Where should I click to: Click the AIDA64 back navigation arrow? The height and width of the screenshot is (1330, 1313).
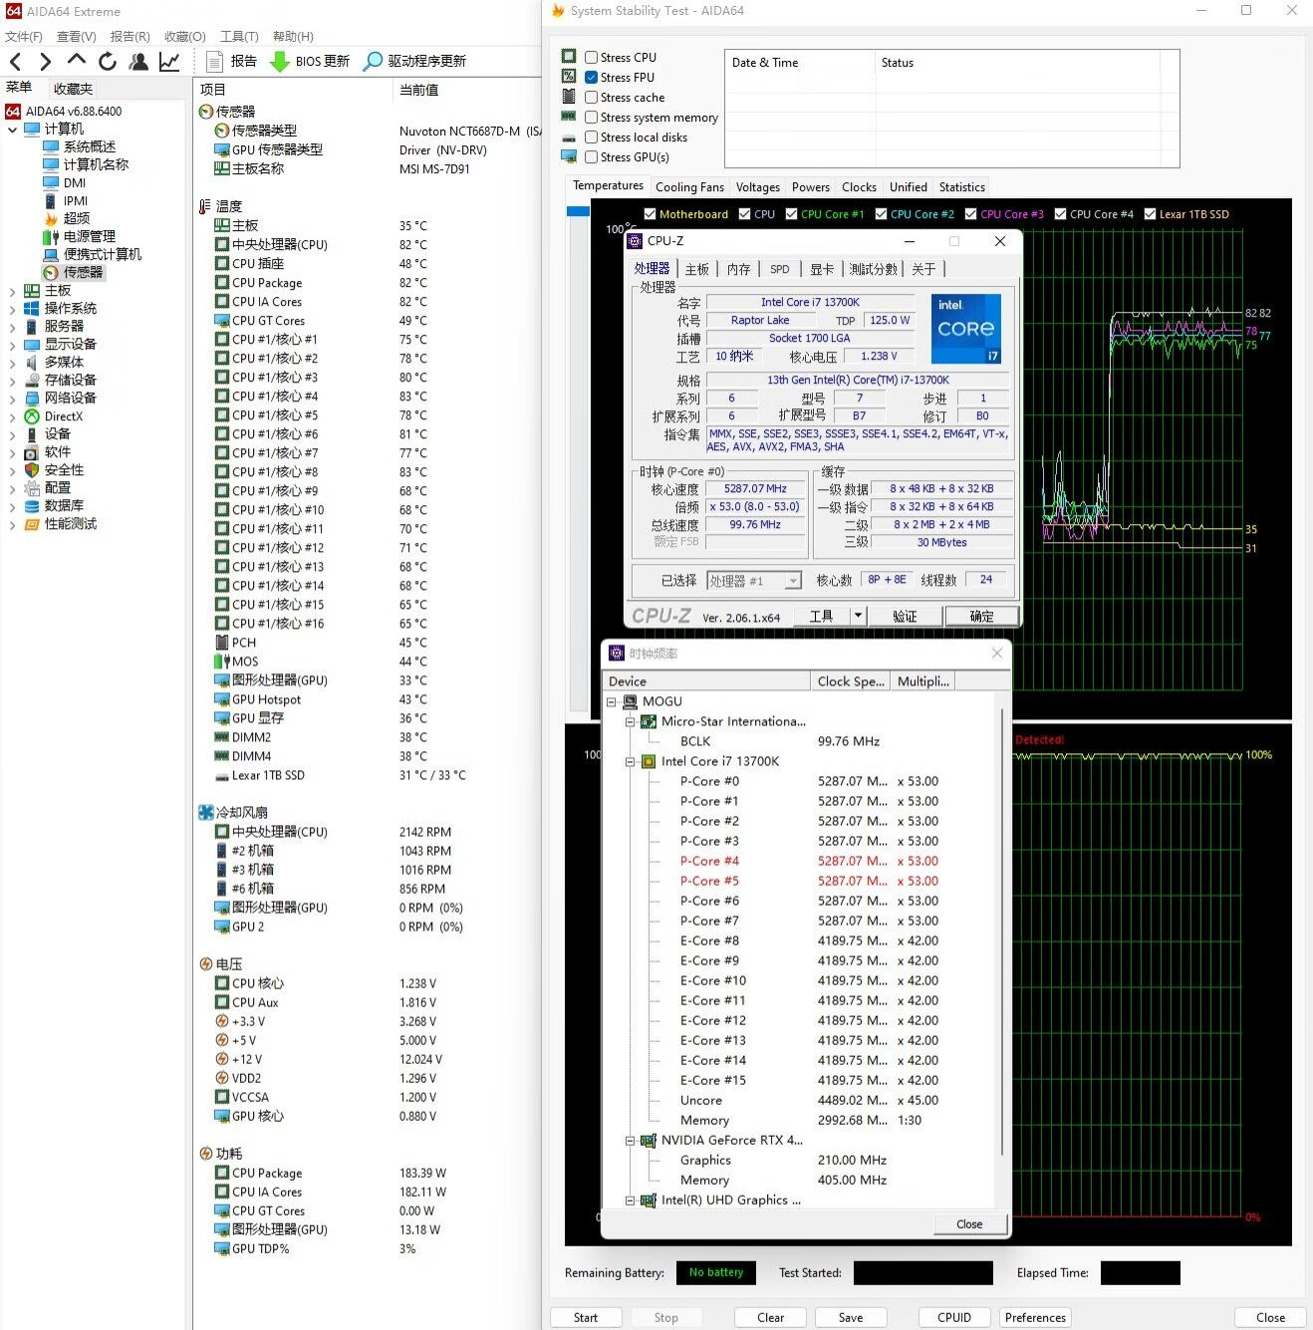[15, 62]
